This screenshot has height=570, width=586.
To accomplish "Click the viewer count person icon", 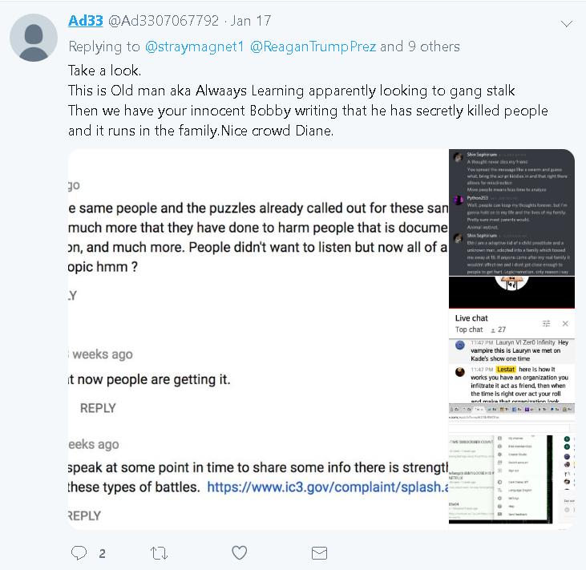I will (x=491, y=329).
